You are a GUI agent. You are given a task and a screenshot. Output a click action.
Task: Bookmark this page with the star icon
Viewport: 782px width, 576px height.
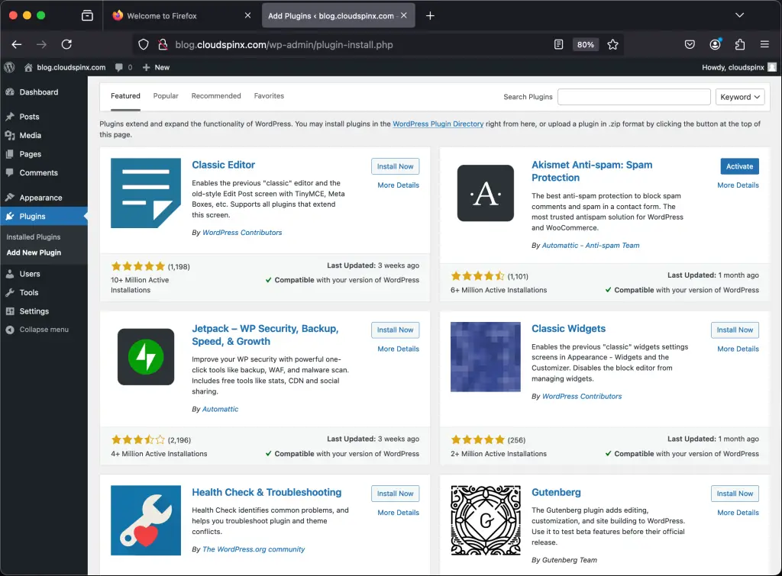613,44
